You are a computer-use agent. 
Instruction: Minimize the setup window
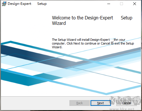pos(109,4)
